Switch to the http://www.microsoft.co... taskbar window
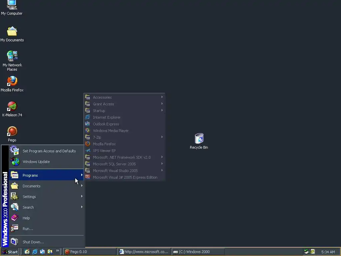341x256 pixels. pyautogui.click(x=144, y=252)
